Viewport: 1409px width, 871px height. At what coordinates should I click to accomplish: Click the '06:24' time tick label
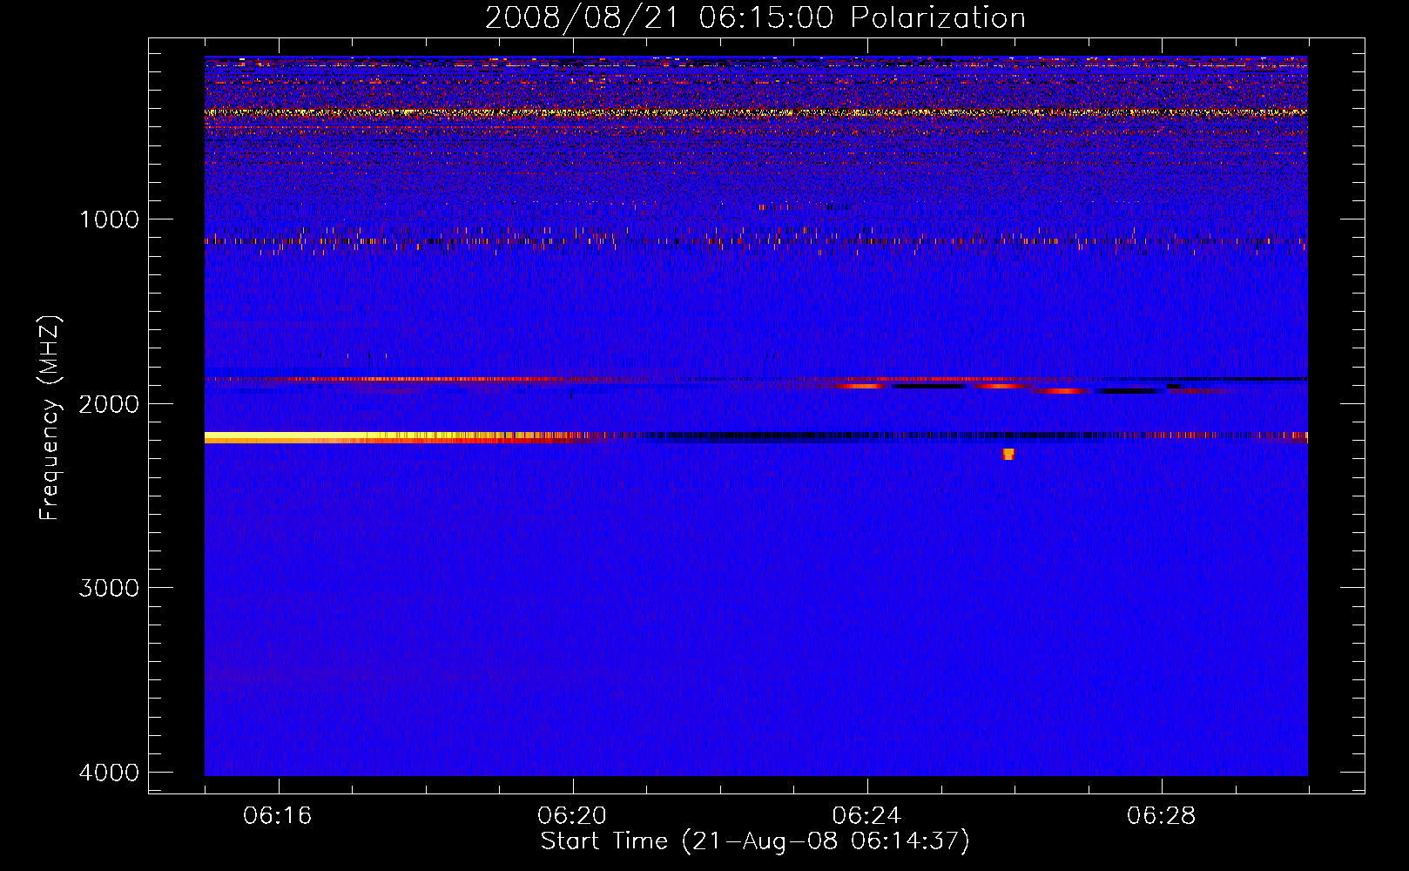pyautogui.click(x=866, y=816)
